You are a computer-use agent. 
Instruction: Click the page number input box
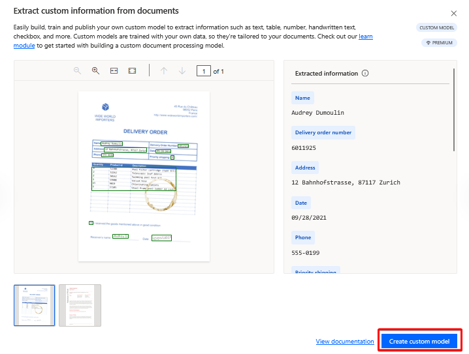[x=204, y=71]
